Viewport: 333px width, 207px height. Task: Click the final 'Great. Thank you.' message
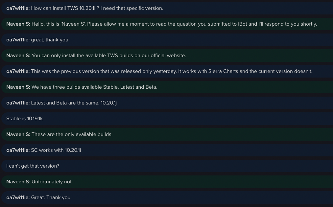point(51,197)
